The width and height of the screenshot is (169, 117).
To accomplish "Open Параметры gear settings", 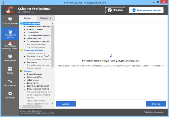I will pos(10,95).
